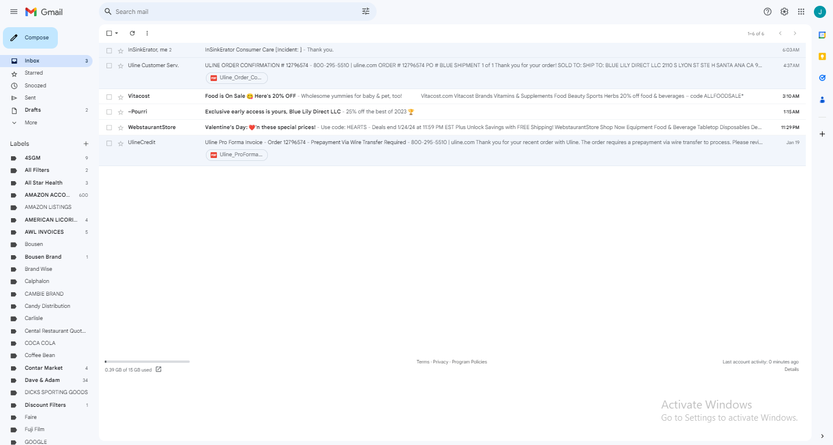Tick the Vitacost email checkbox
Viewport: 833px width, 445px height.
click(x=109, y=96)
